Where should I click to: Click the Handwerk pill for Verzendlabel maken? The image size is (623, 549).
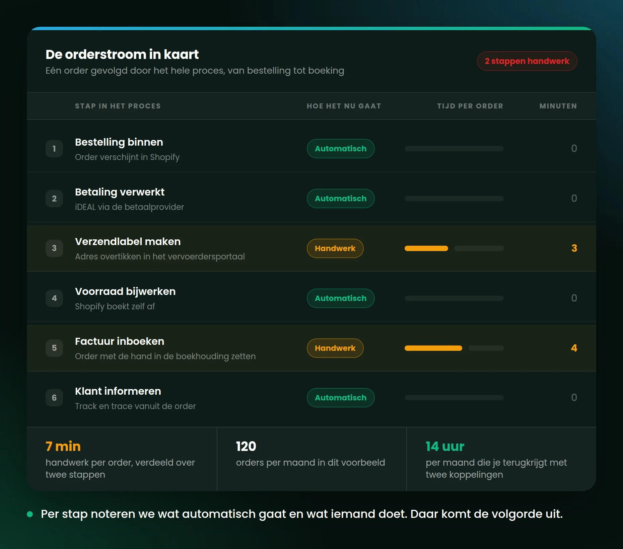[x=335, y=248]
